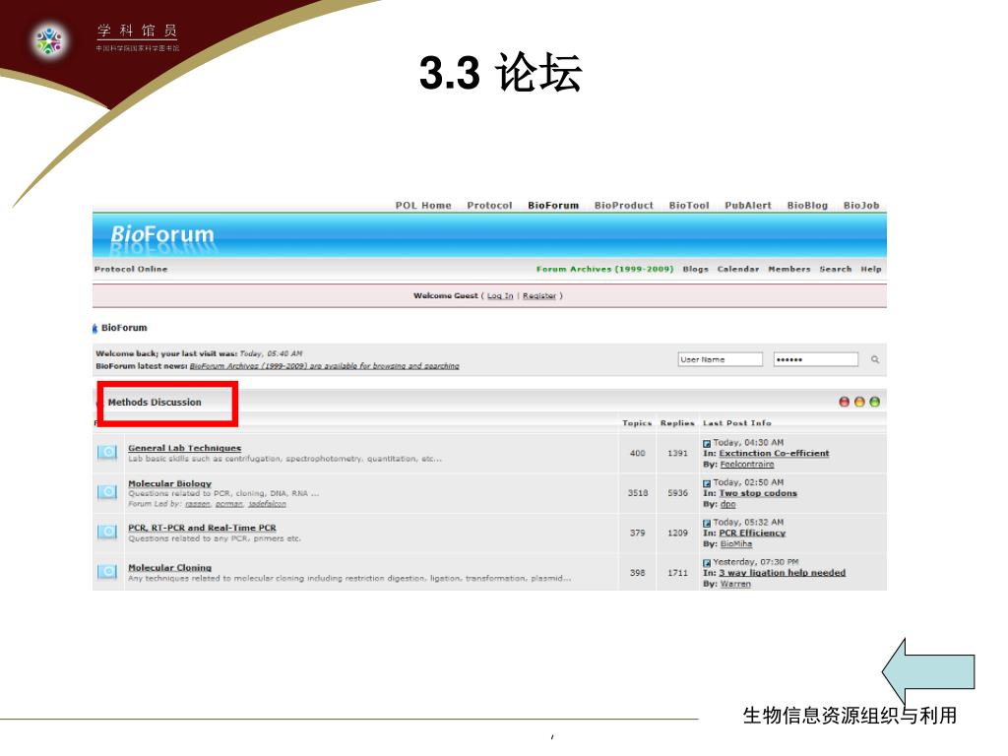Open the Blogs link
Screen dimensions: 1008x756
point(695,269)
